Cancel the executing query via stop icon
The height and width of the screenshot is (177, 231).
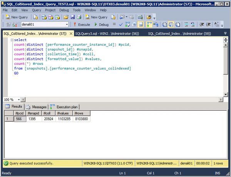pyautogui.click(x=114, y=24)
